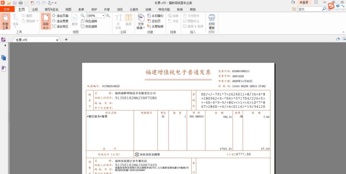Image resolution: width=346 pixels, height=174 pixels.
Task: Click 音频 & 视频 insert button
Action: (x=193, y=26)
